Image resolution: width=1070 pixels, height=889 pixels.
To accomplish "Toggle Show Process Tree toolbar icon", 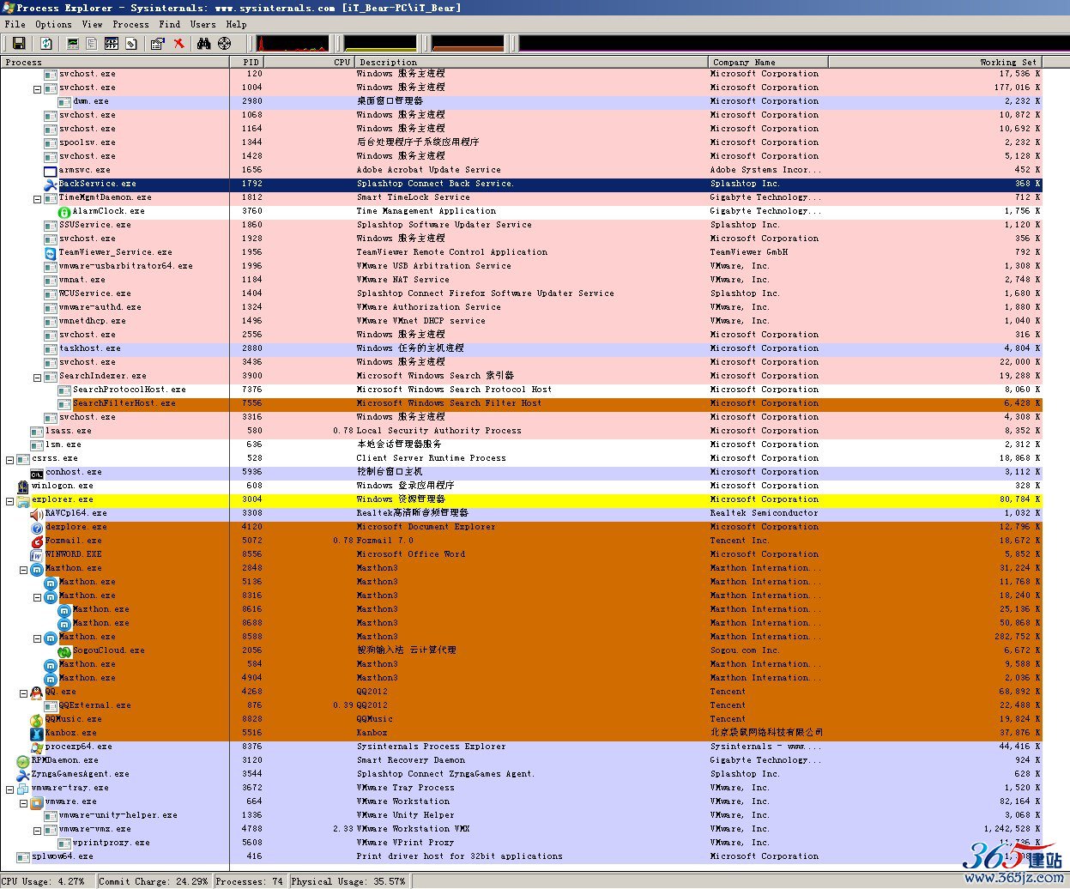I will (x=92, y=43).
